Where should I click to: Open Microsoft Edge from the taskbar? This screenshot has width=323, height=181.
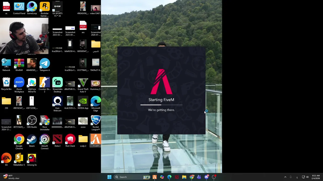[x=169, y=177]
